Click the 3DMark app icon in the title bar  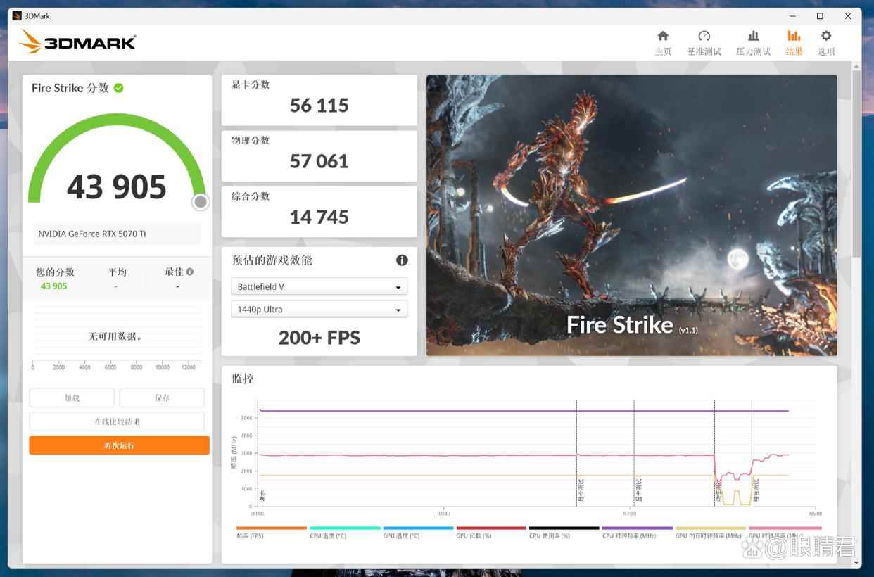[x=17, y=15]
